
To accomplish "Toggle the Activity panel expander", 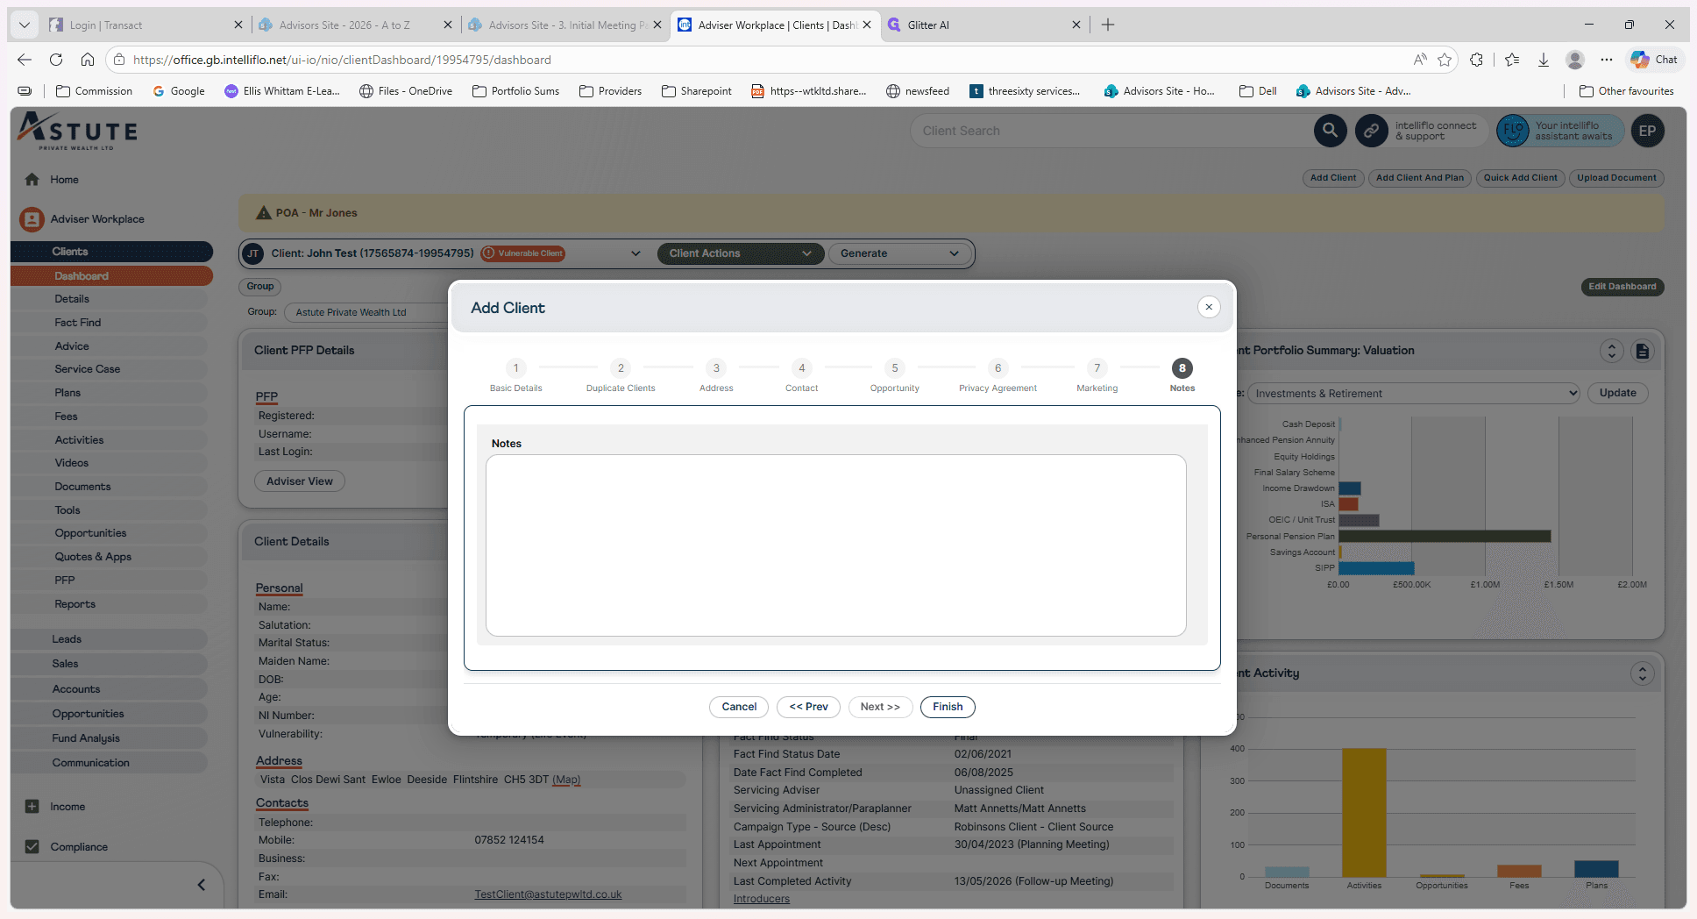I will pos(1642,673).
